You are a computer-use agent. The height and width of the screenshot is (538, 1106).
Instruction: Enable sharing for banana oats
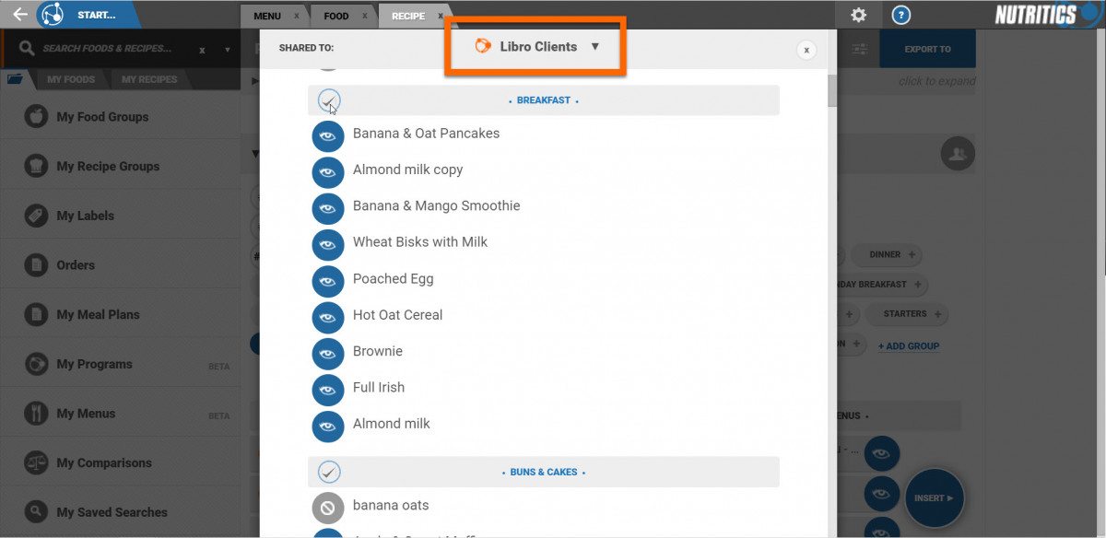(x=327, y=507)
